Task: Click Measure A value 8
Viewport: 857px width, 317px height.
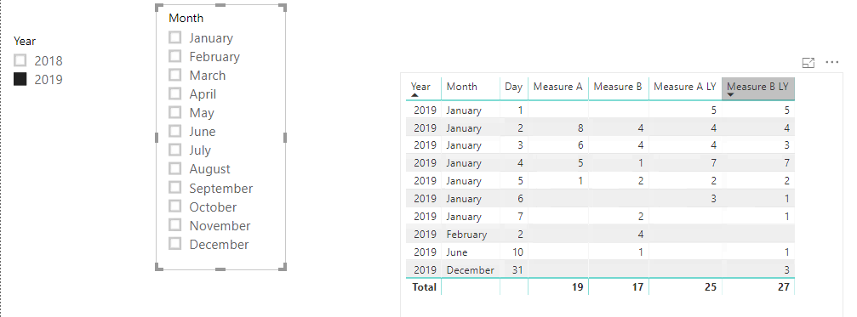Action: (580, 128)
